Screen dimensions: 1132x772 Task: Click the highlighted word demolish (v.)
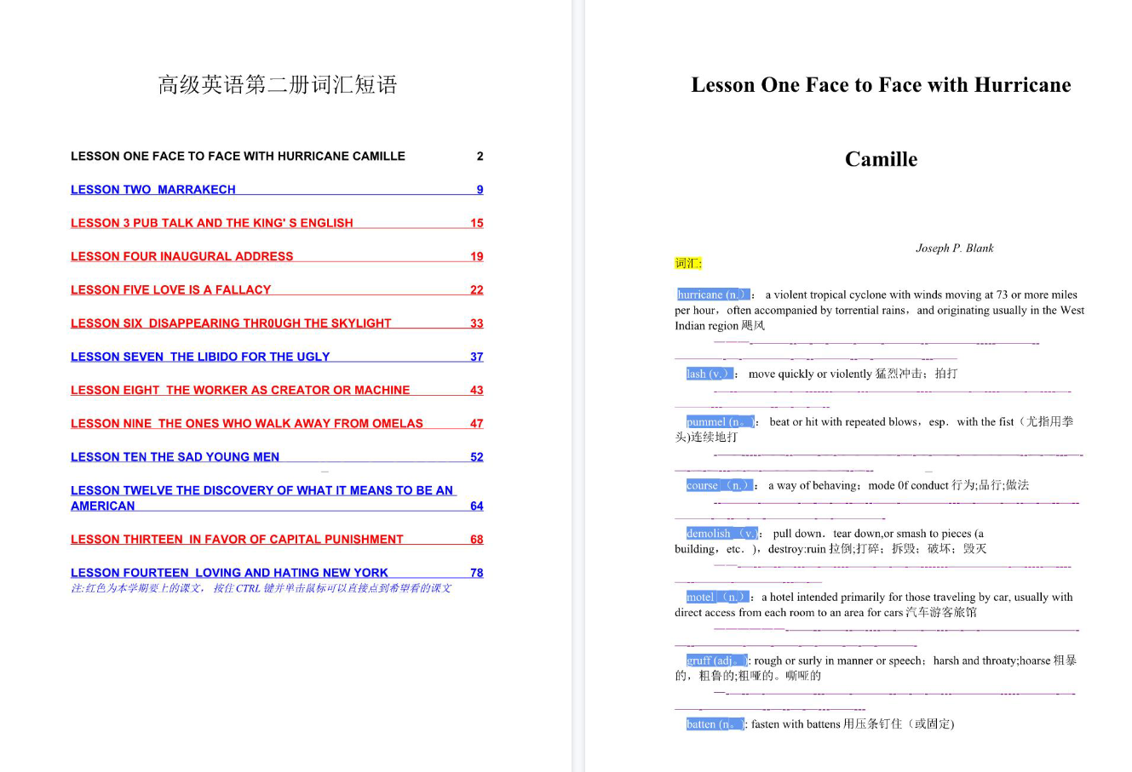(722, 534)
